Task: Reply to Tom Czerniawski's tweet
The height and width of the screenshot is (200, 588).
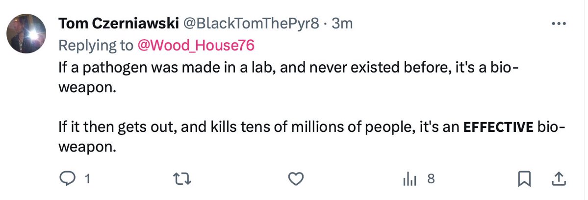Action: [x=65, y=180]
